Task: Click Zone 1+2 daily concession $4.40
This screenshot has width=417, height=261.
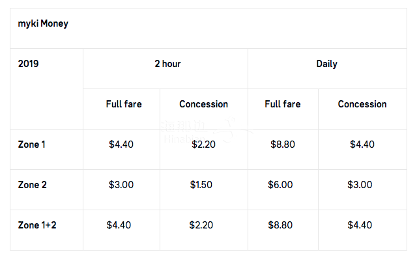Action: point(360,225)
